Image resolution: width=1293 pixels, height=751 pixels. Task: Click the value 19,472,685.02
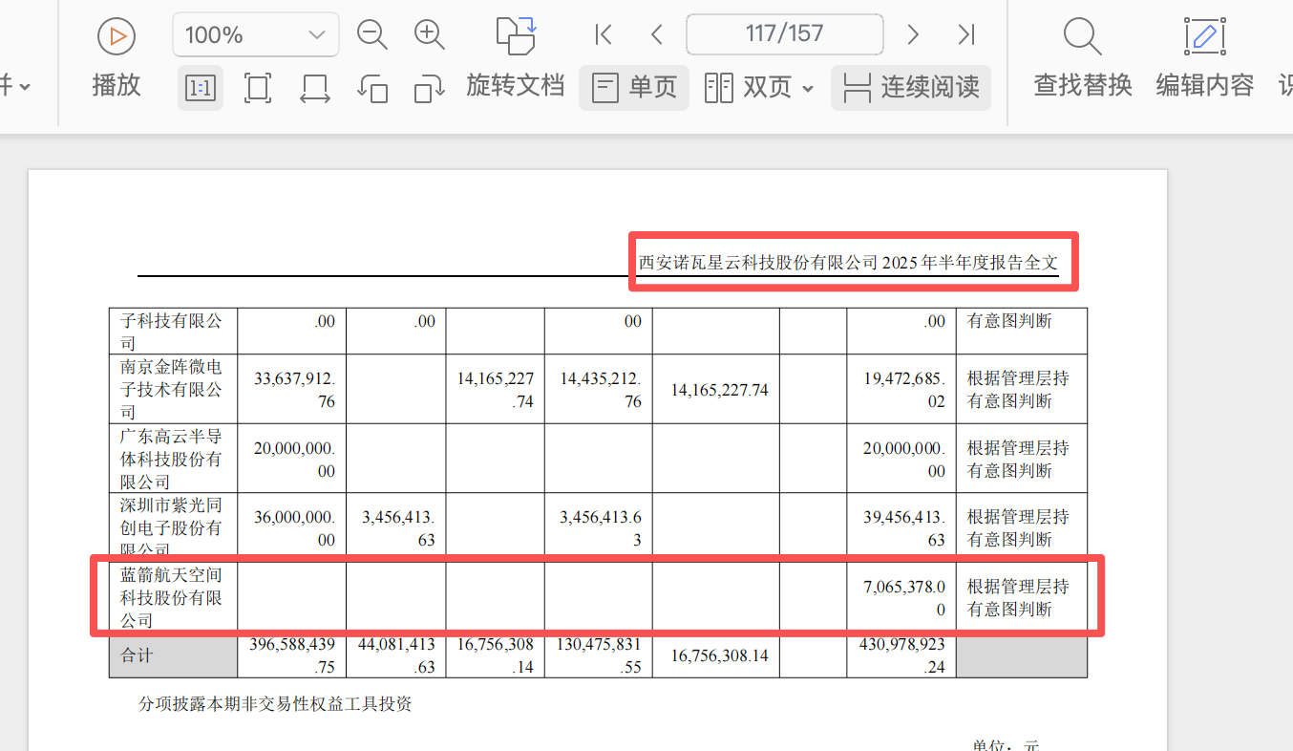click(904, 390)
